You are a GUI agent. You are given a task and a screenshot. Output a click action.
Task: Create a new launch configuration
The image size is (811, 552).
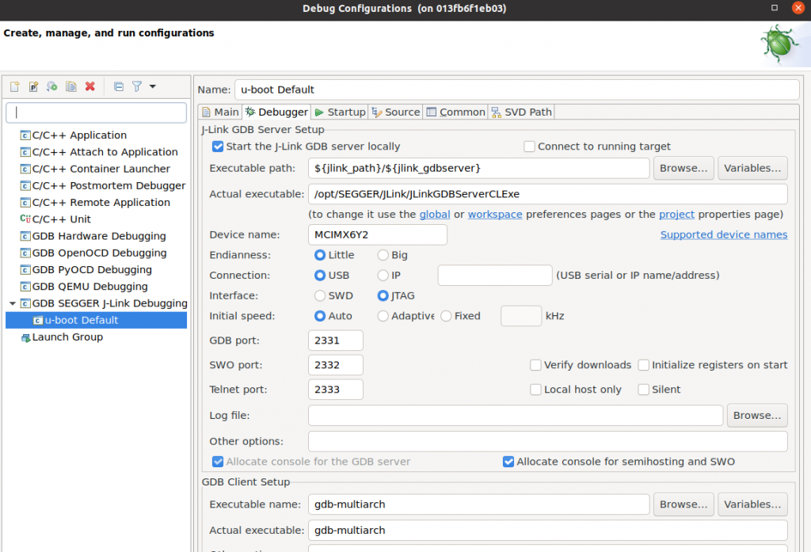tap(14, 86)
